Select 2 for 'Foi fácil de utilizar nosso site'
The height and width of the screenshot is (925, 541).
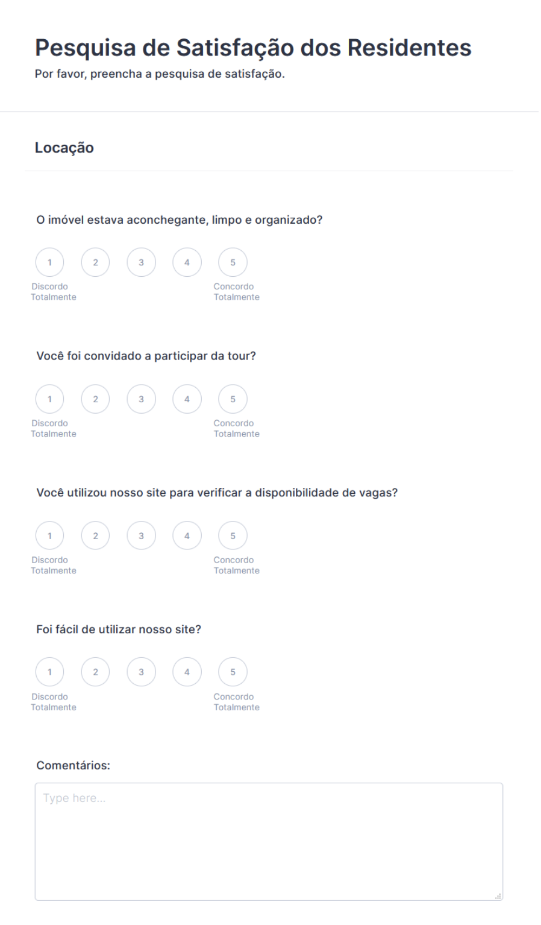[96, 672]
